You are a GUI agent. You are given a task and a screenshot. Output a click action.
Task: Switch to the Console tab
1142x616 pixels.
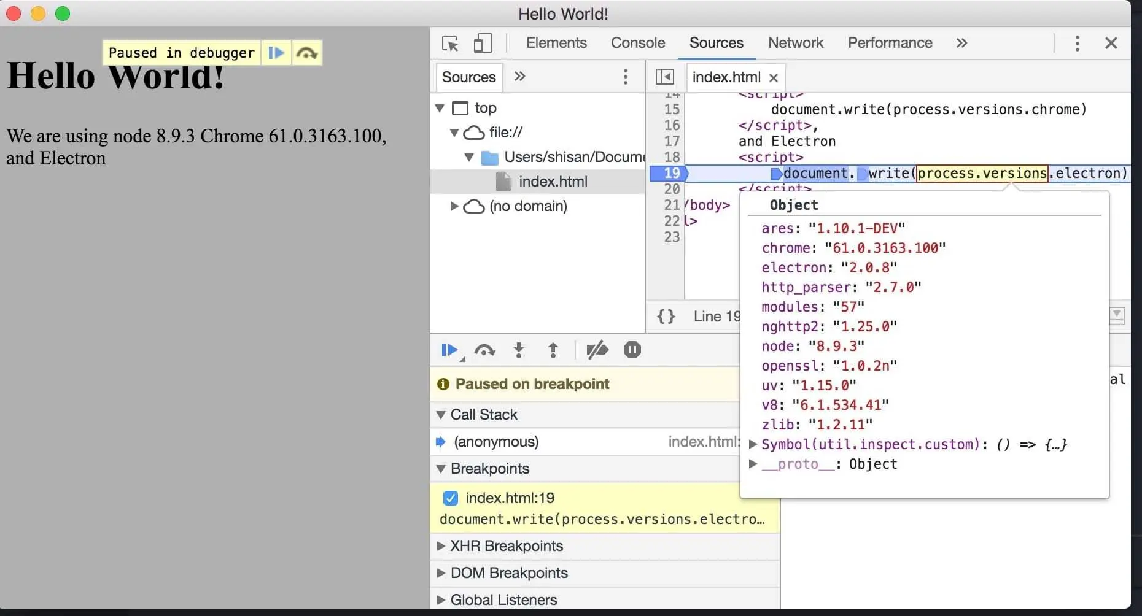637,43
